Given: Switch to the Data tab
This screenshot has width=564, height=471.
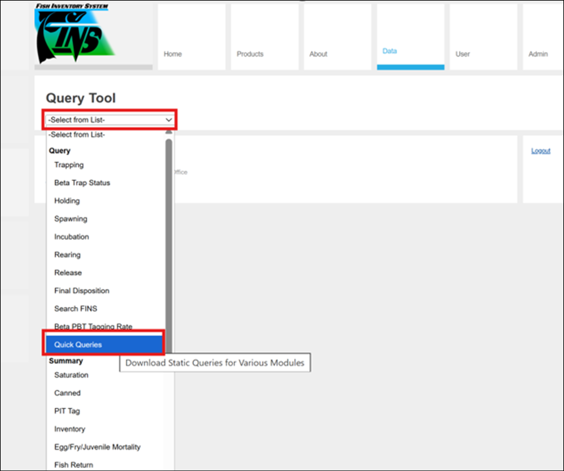Looking at the screenshot, I should (389, 51).
